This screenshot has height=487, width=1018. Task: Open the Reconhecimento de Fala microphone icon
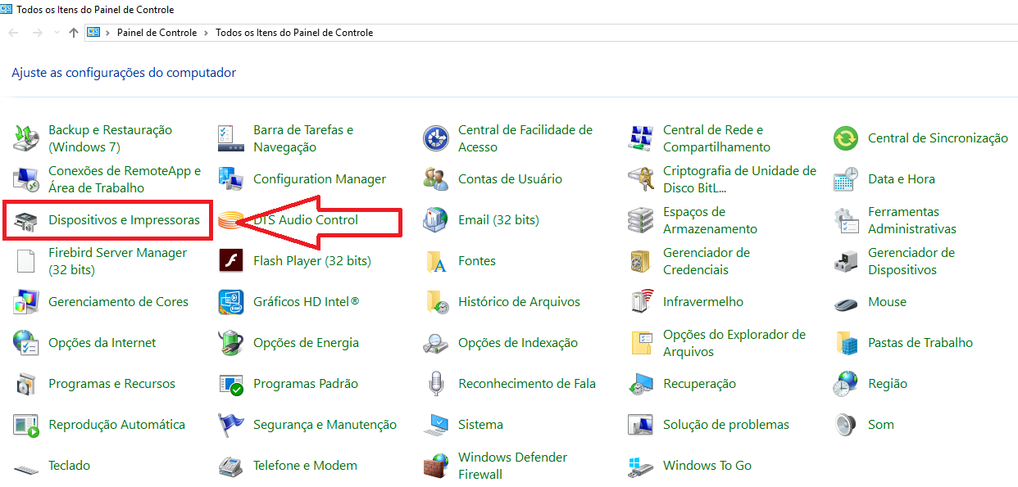pyautogui.click(x=435, y=384)
